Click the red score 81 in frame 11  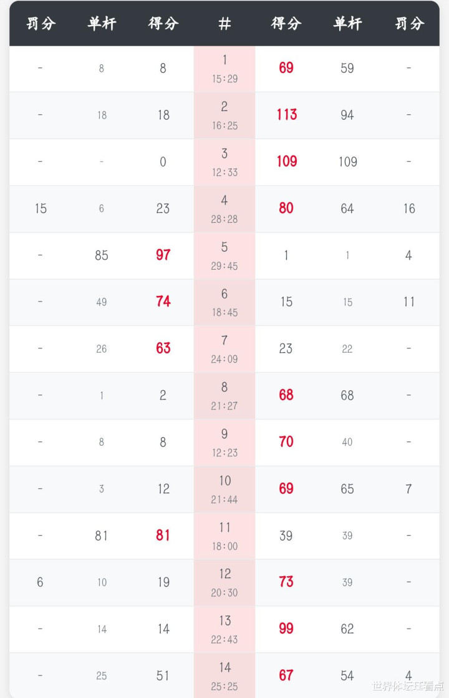pos(163,536)
